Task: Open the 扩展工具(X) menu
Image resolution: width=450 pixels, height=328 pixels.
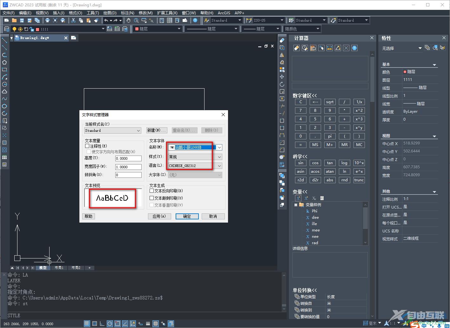Action: click(x=167, y=13)
